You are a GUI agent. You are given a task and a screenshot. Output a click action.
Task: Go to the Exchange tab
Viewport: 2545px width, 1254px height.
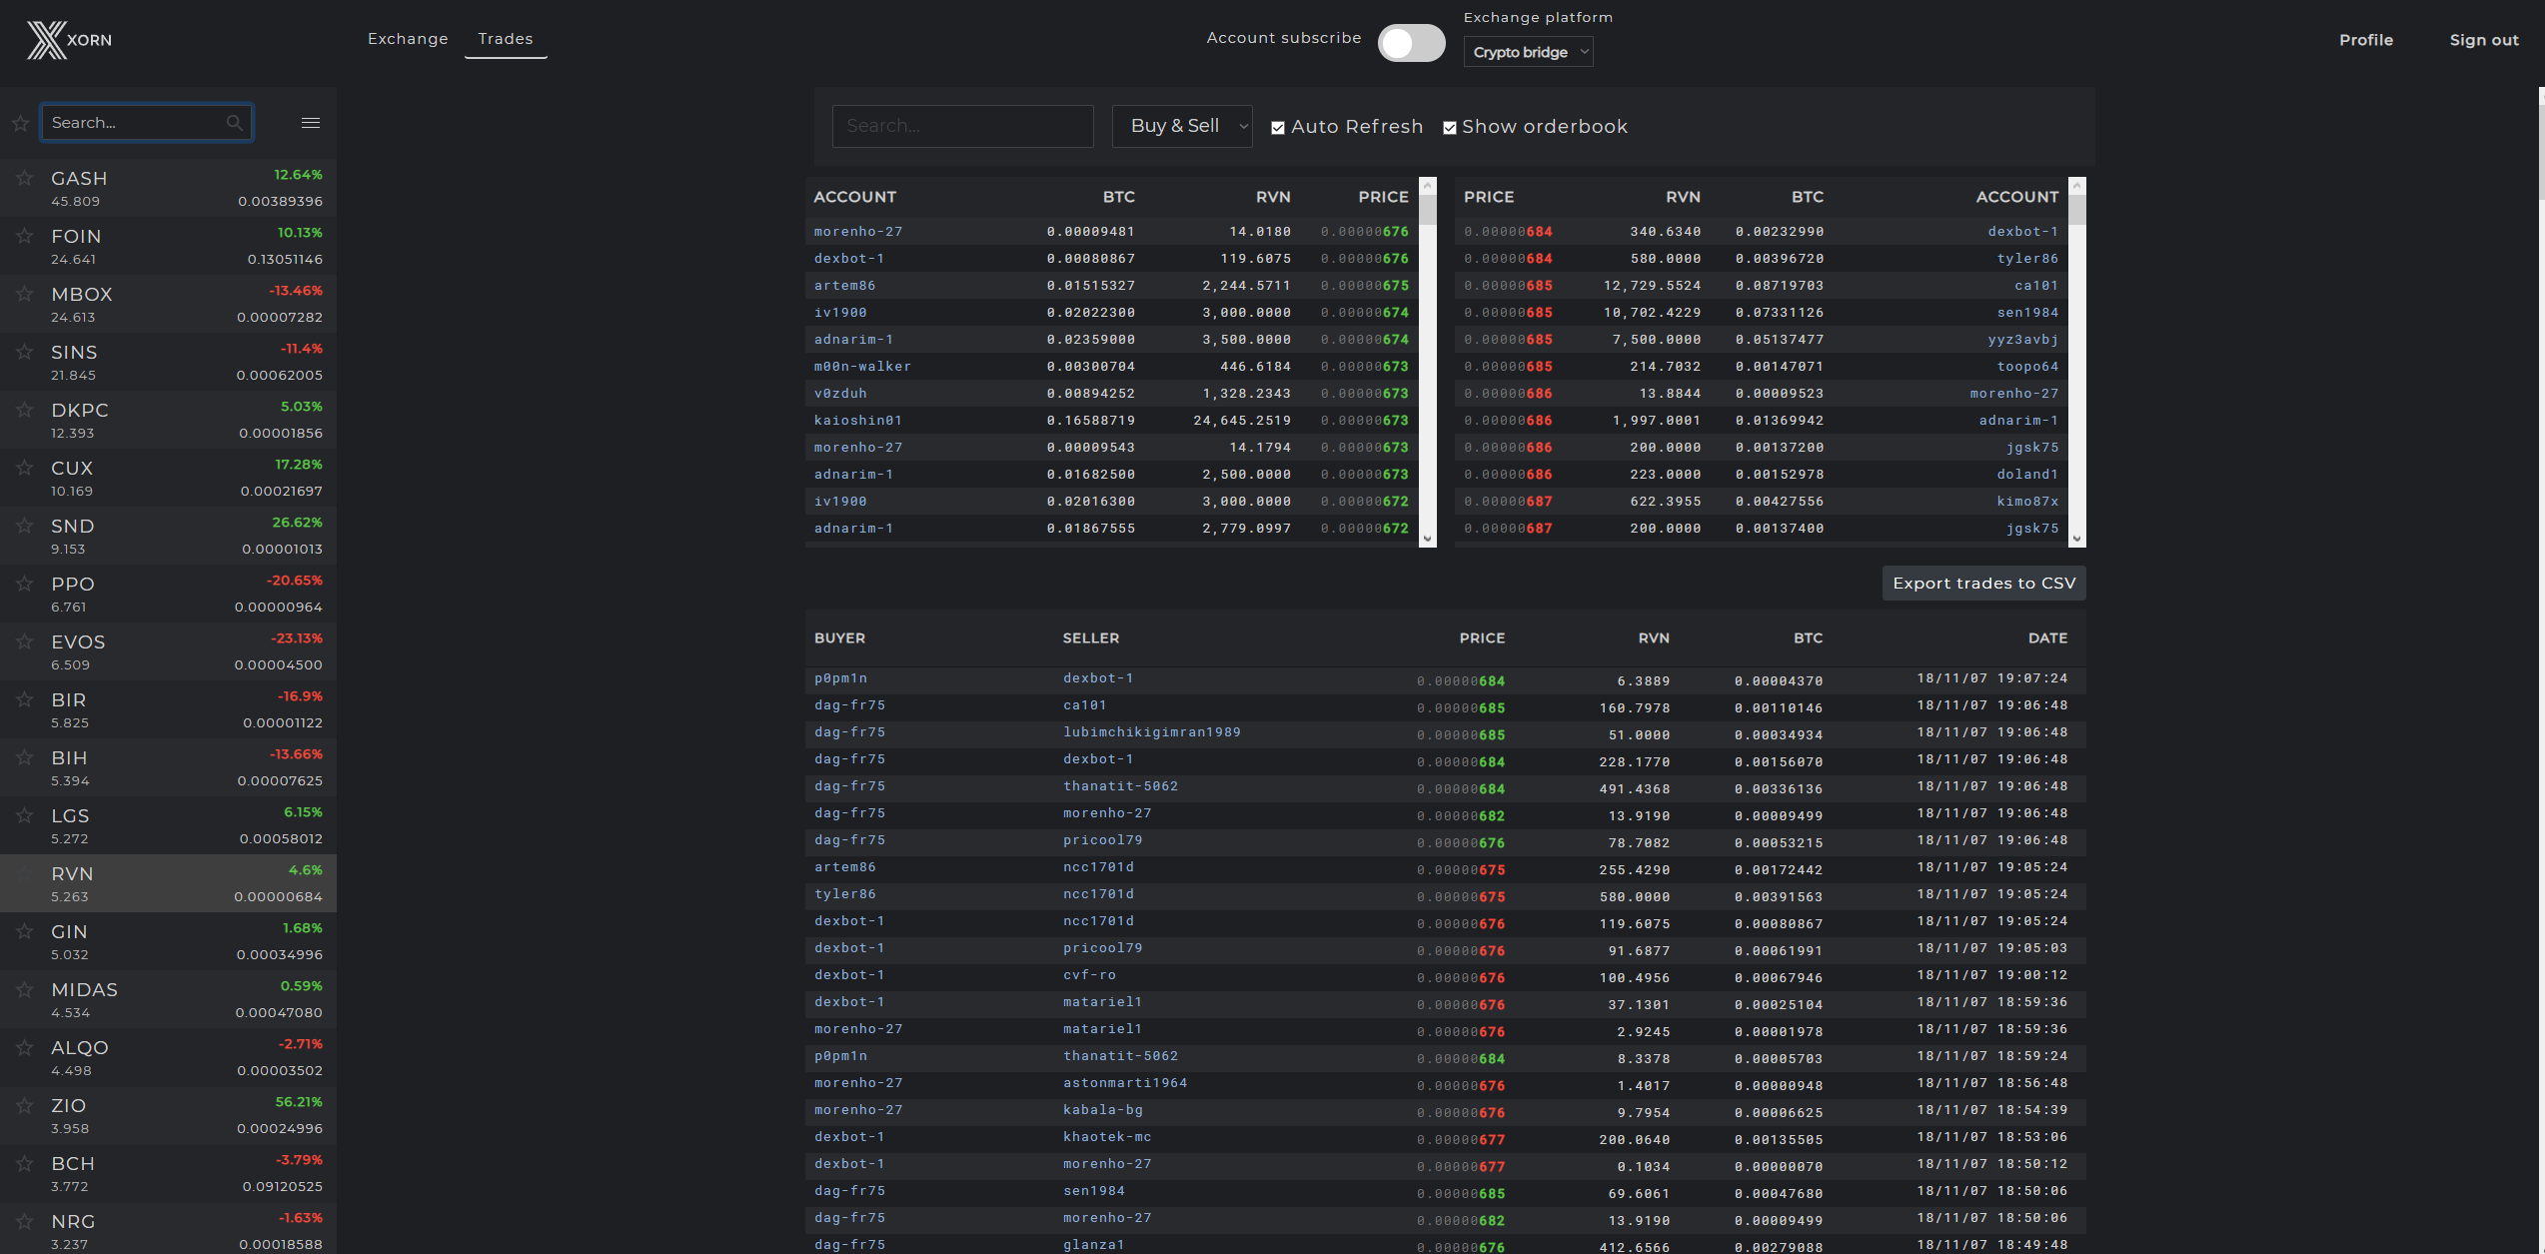point(408,39)
